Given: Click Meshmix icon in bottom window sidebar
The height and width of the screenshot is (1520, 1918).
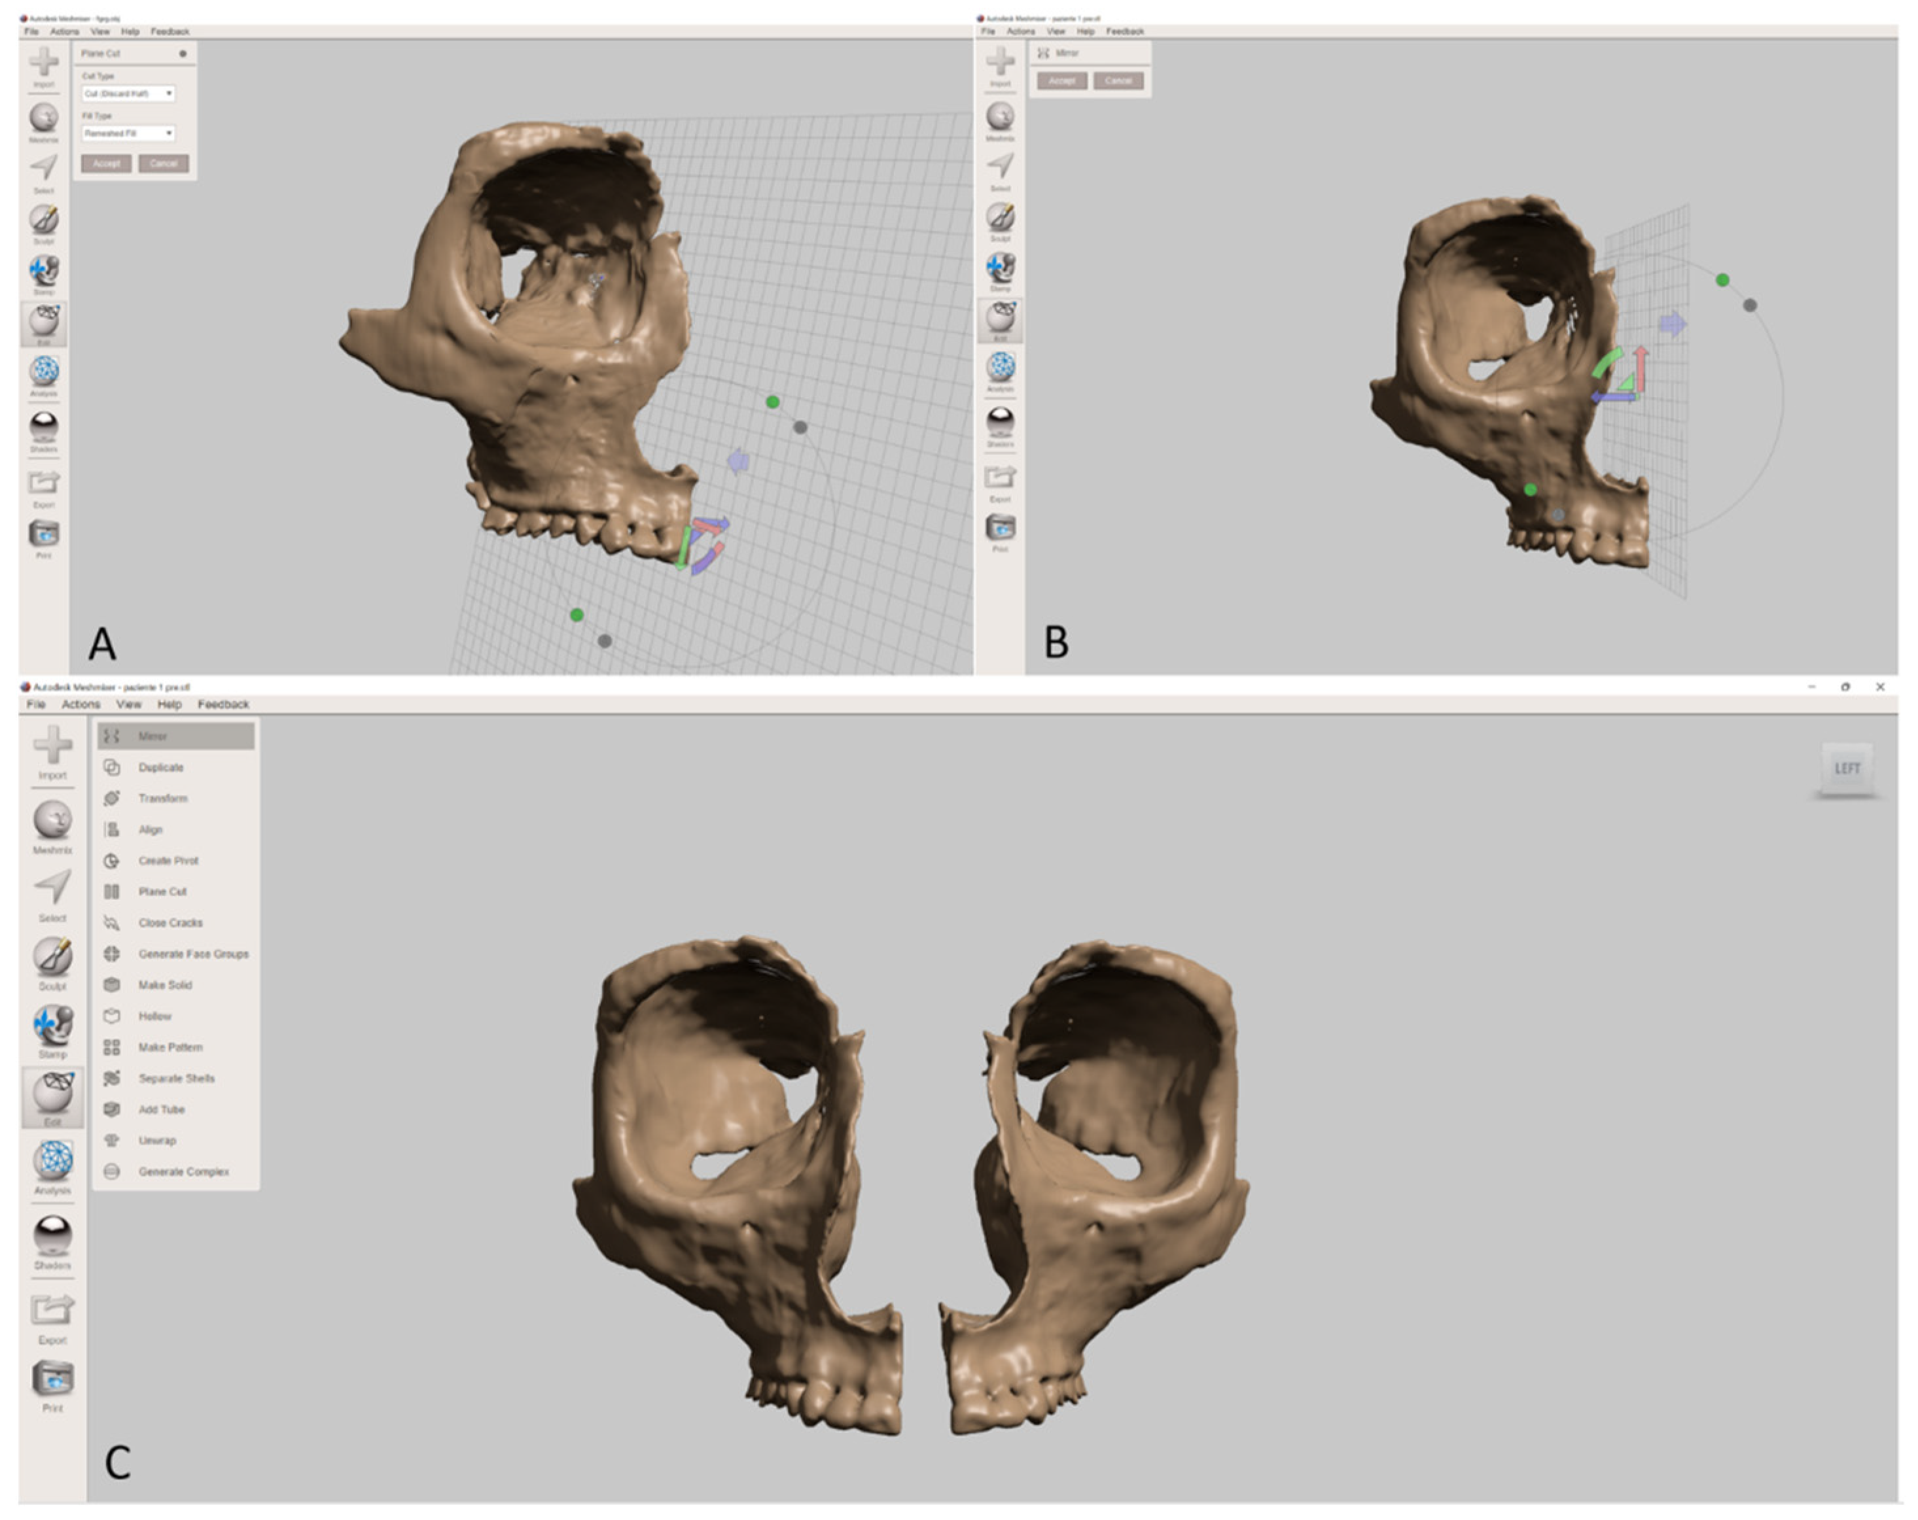Looking at the screenshot, I should point(52,820).
